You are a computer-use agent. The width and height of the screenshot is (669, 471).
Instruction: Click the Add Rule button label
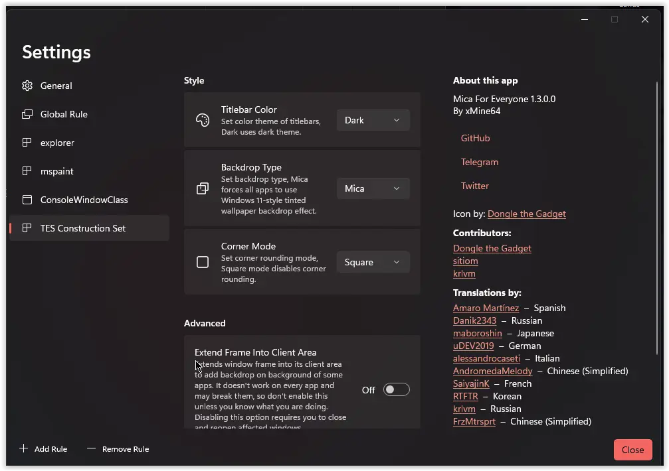[x=50, y=449]
